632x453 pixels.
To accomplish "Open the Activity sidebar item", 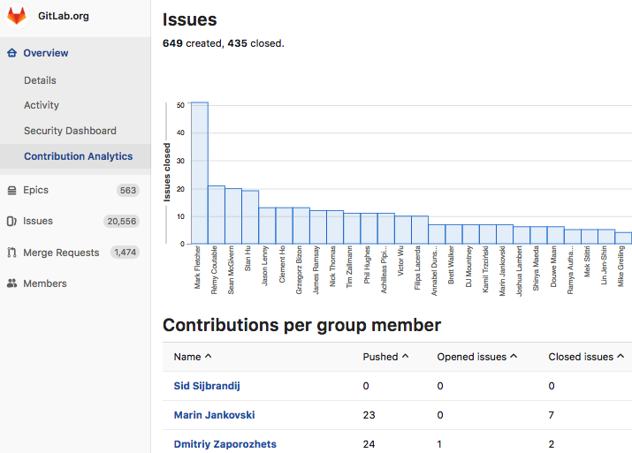I will click(x=42, y=105).
